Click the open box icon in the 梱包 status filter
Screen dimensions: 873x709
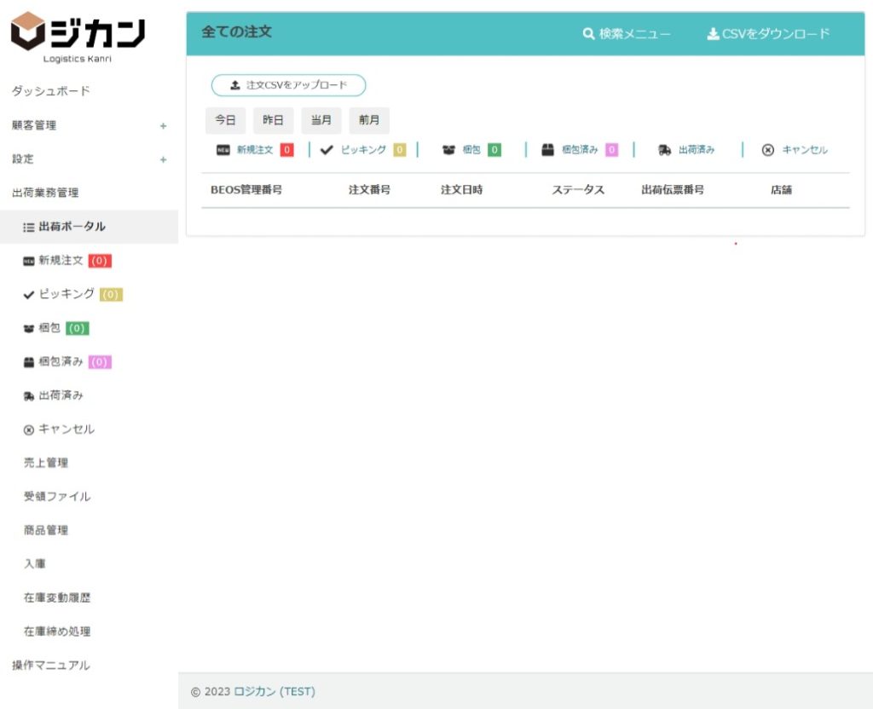click(x=448, y=150)
